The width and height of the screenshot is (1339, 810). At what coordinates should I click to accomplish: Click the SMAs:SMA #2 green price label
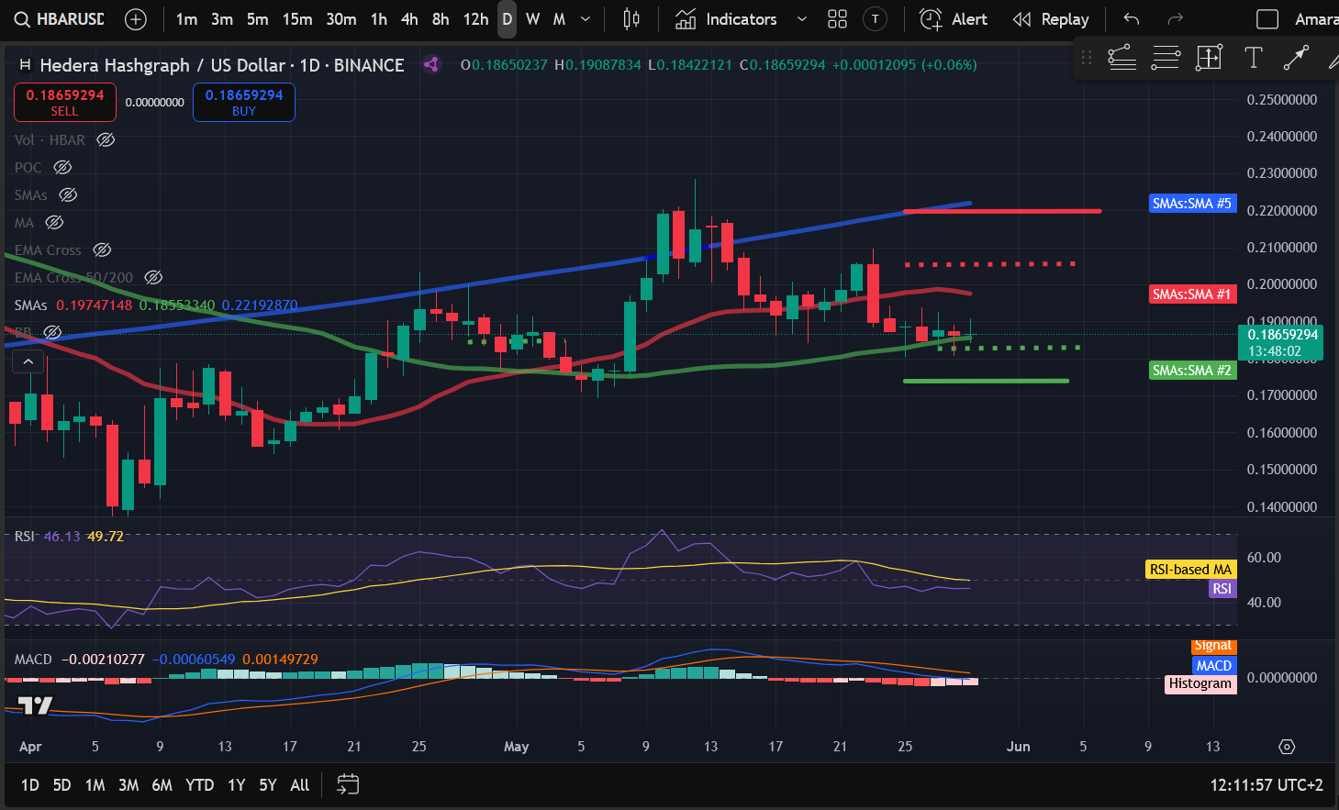tap(1192, 371)
